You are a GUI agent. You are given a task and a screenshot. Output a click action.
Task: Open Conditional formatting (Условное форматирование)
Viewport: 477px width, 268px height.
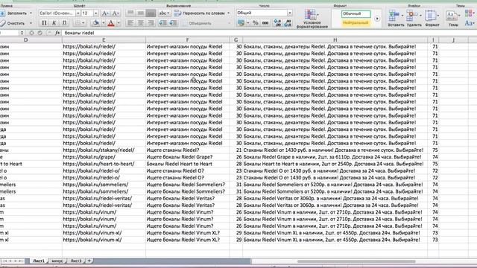pyautogui.click(x=312, y=18)
